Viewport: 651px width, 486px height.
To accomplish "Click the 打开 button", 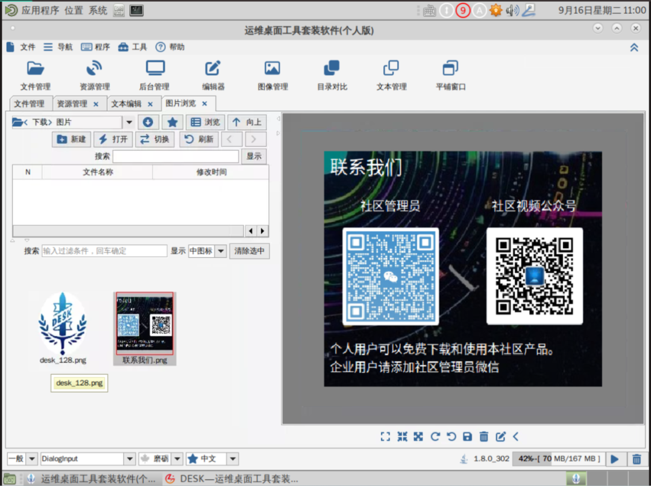I will point(113,139).
